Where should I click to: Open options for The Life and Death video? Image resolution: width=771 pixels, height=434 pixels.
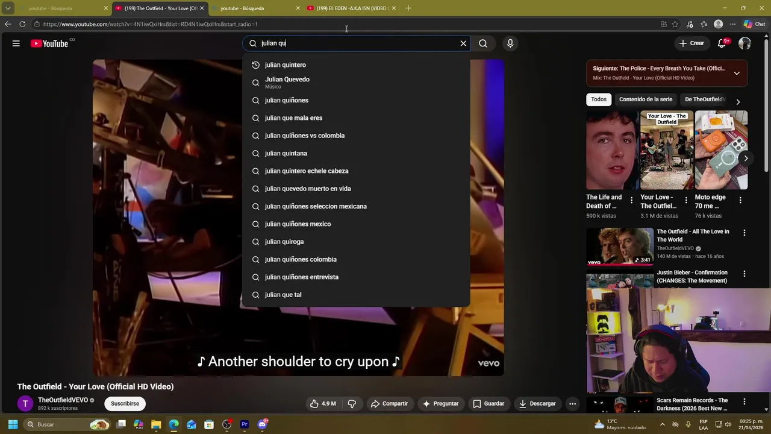tap(631, 200)
